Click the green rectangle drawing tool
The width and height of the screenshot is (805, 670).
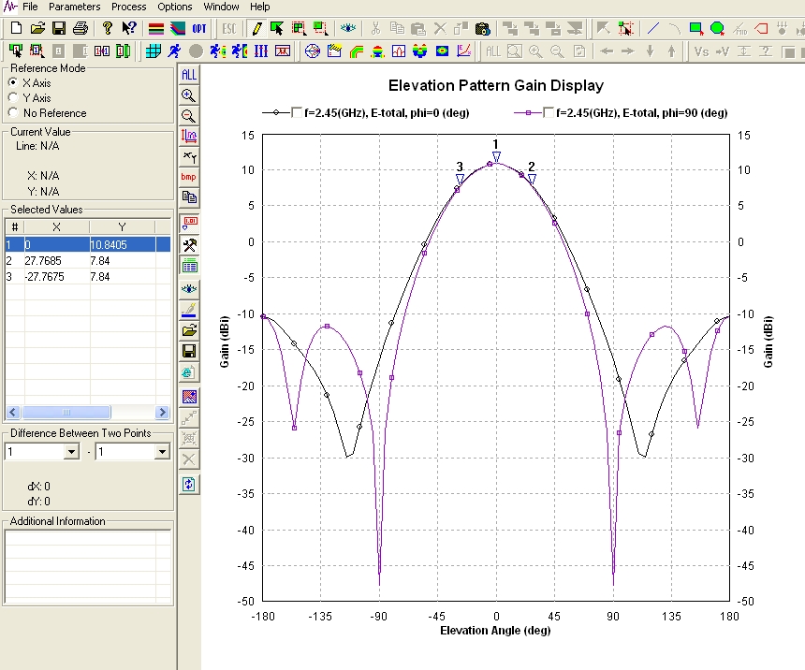click(x=695, y=28)
